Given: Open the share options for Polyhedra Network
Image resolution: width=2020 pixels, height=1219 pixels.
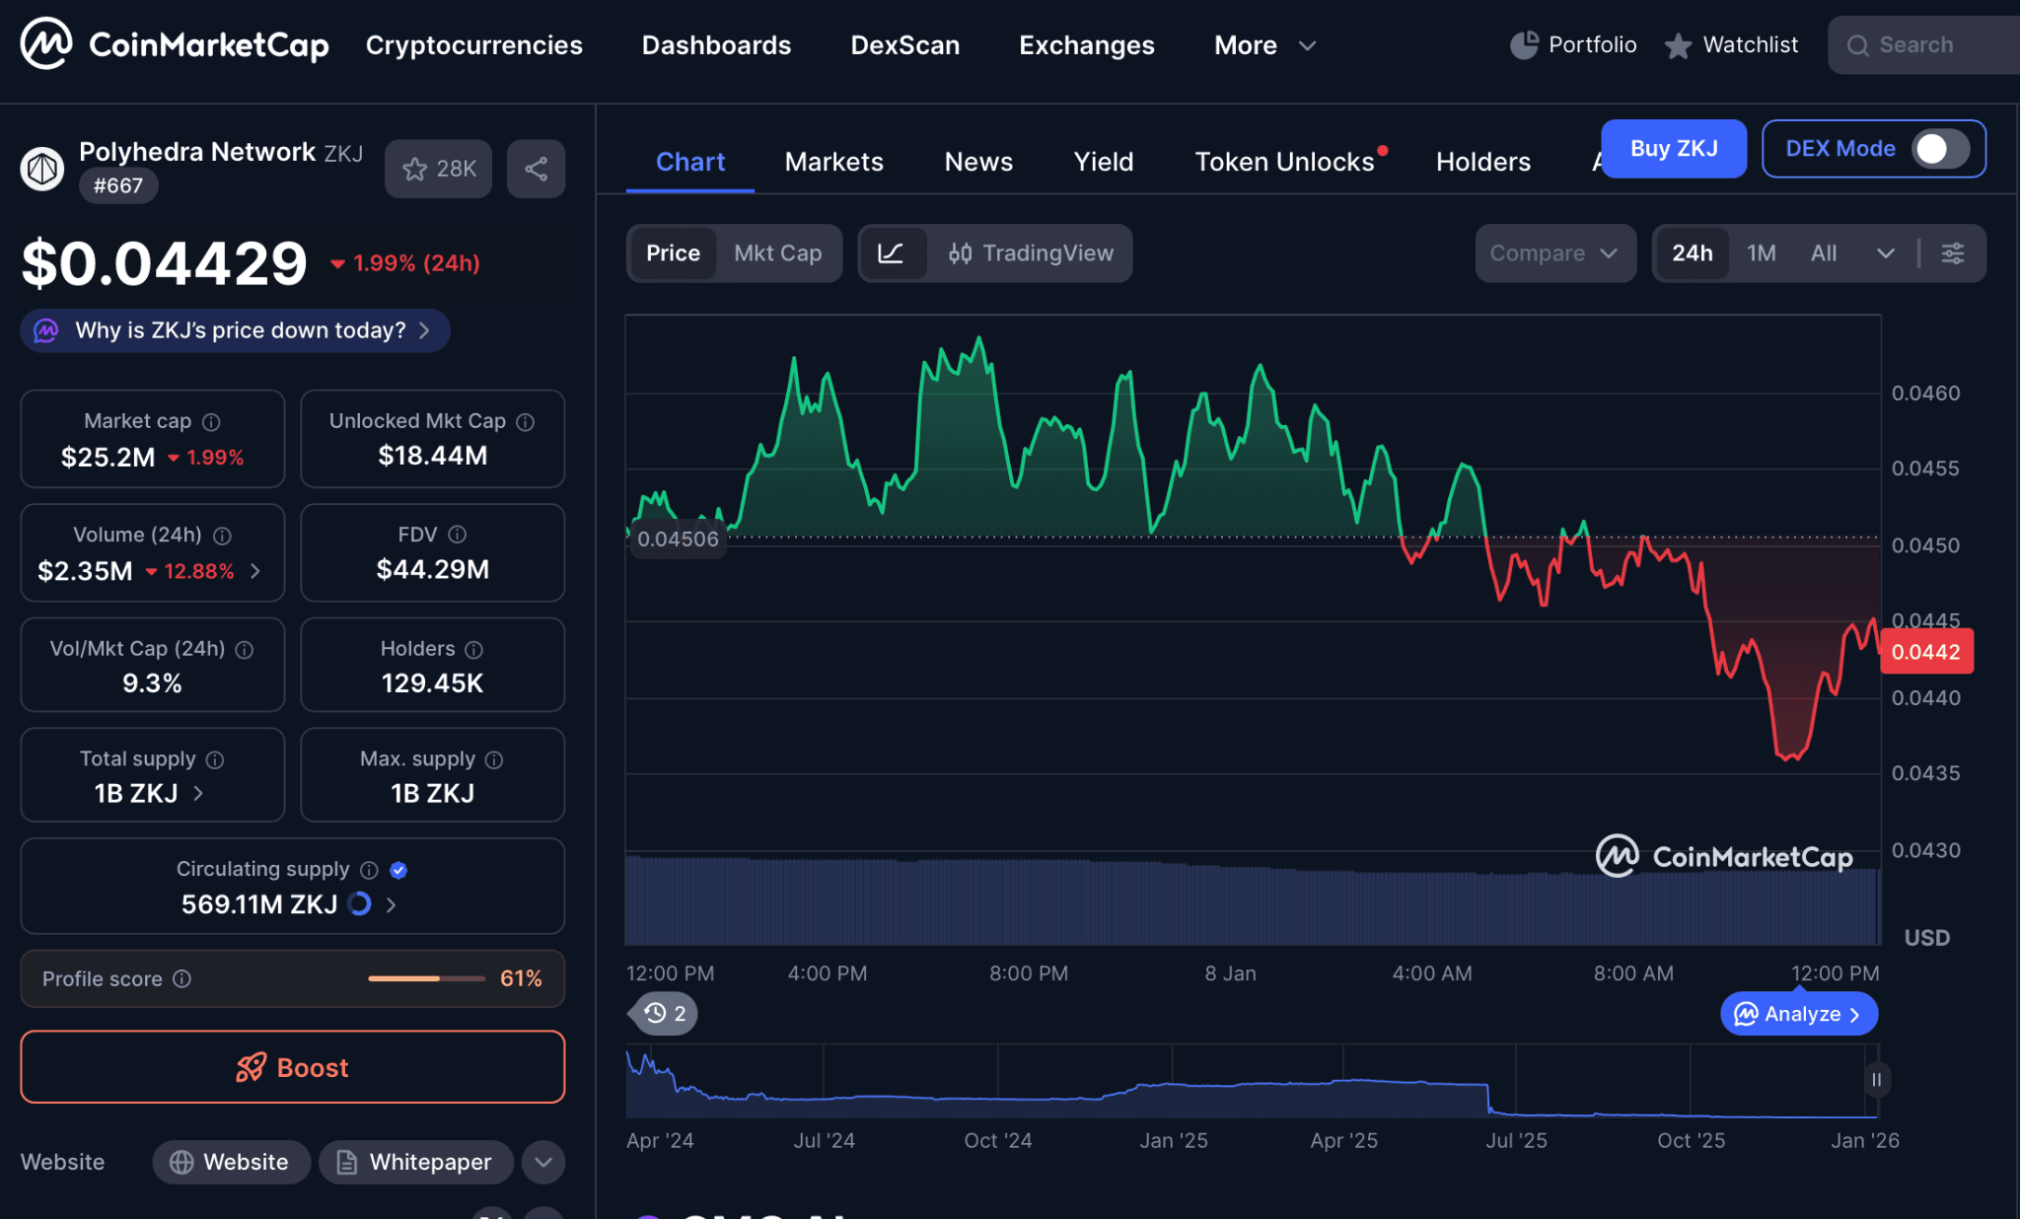Looking at the screenshot, I should pyautogui.click(x=536, y=168).
